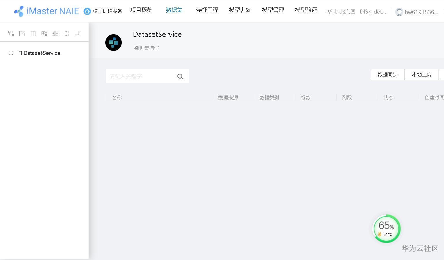Click the 状态 column header
Image resolution: width=444 pixels, height=260 pixels.
pos(388,97)
